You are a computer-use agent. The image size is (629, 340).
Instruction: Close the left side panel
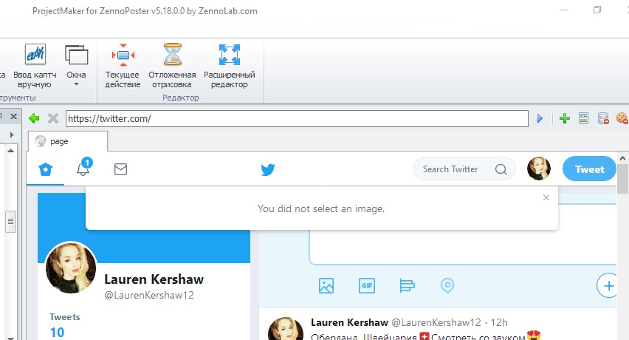pos(13,116)
